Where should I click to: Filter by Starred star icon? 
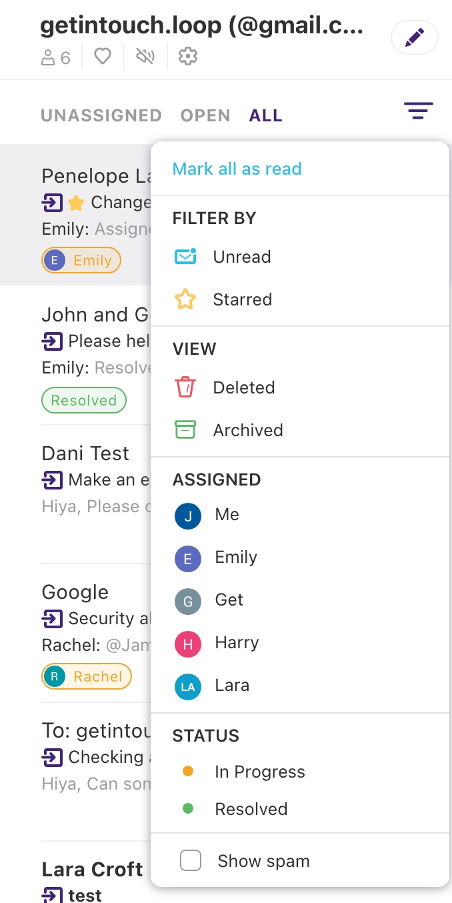[x=185, y=299]
